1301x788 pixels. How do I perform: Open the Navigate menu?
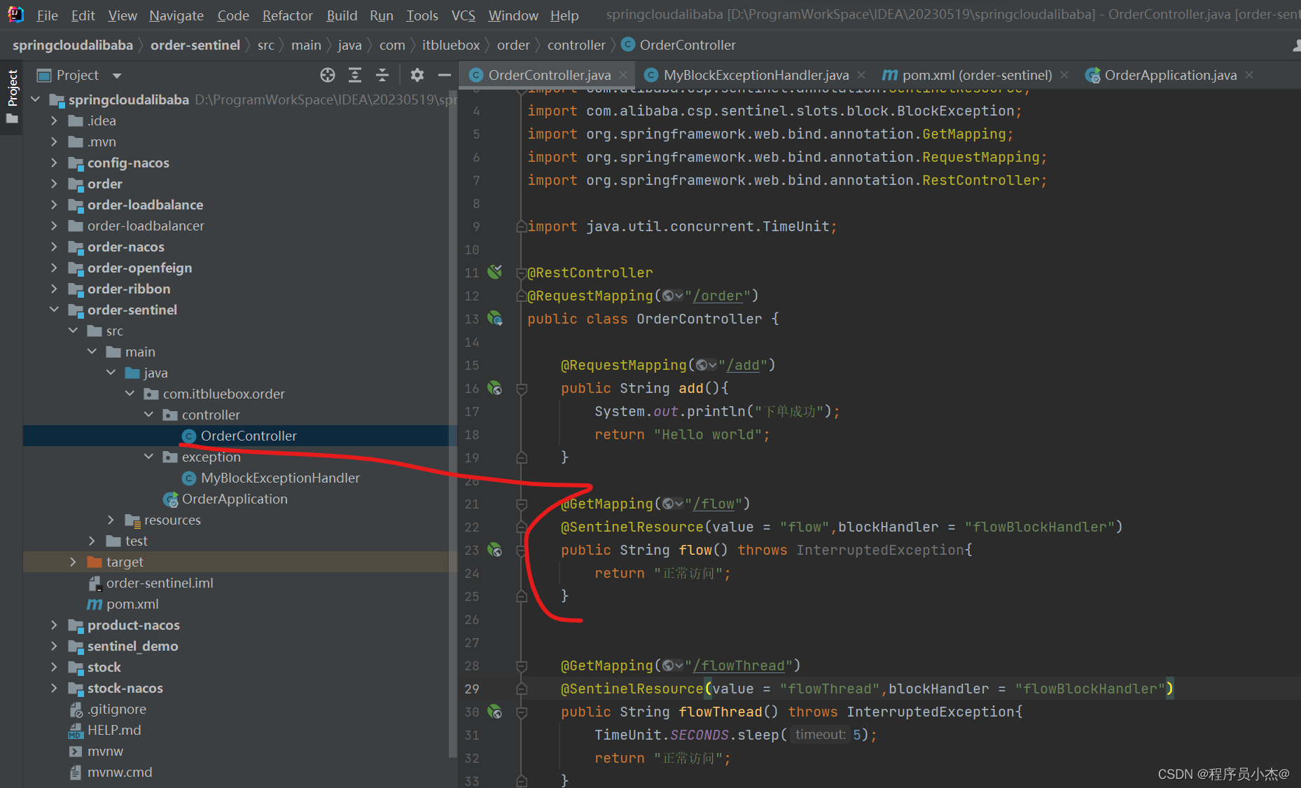(x=176, y=15)
